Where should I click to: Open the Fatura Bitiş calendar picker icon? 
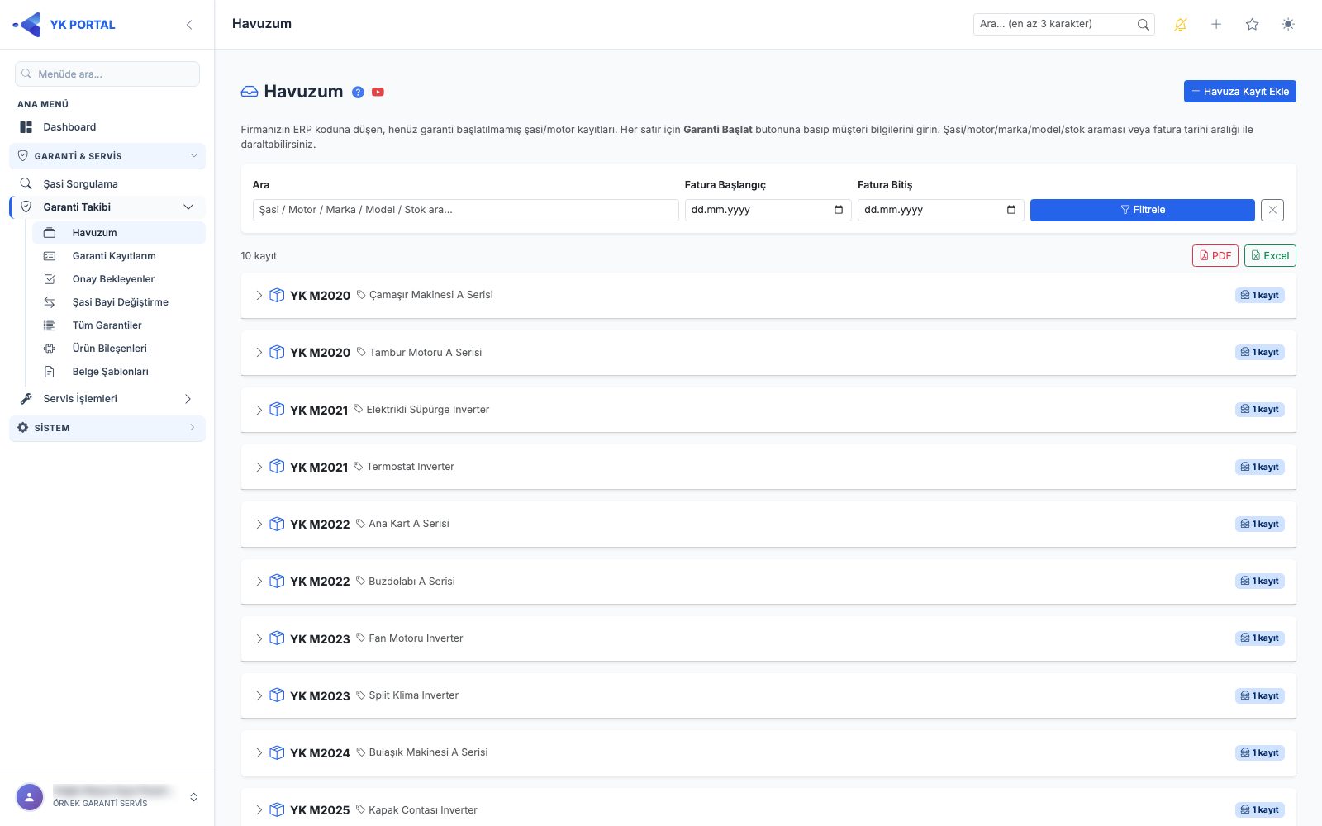point(1011,210)
